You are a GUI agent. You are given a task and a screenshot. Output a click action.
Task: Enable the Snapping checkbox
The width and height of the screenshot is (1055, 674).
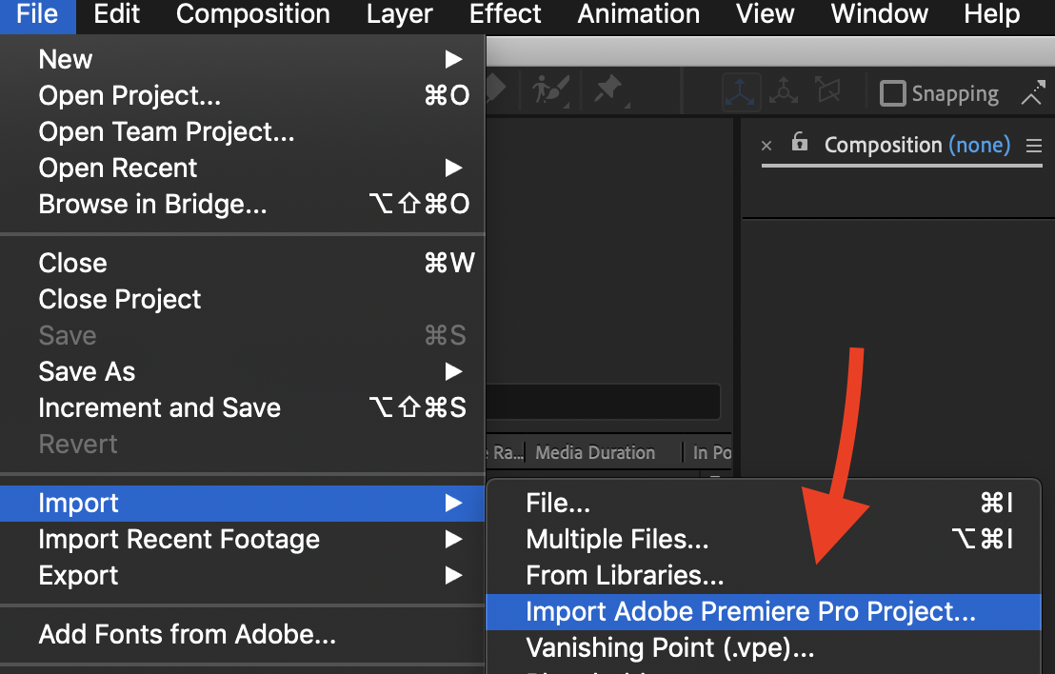click(892, 93)
